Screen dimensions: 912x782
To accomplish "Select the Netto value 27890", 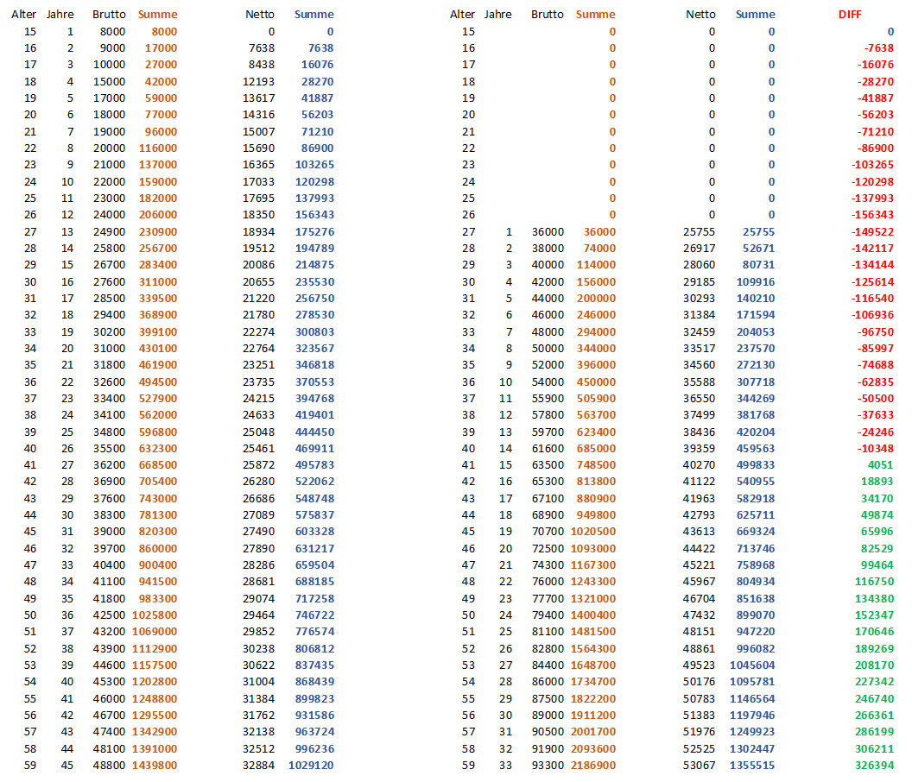I will pos(259,548).
